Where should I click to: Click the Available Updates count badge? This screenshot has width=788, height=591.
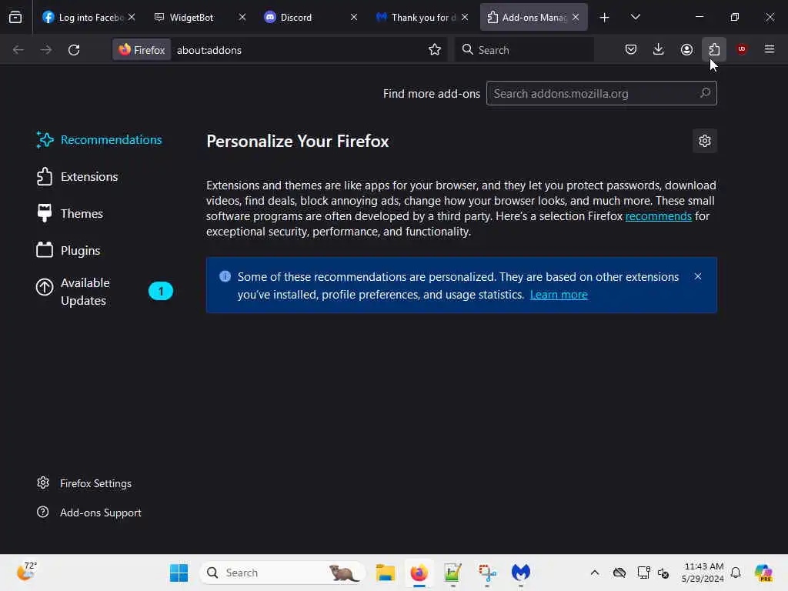pyautogui.click(x=161, y=291)
